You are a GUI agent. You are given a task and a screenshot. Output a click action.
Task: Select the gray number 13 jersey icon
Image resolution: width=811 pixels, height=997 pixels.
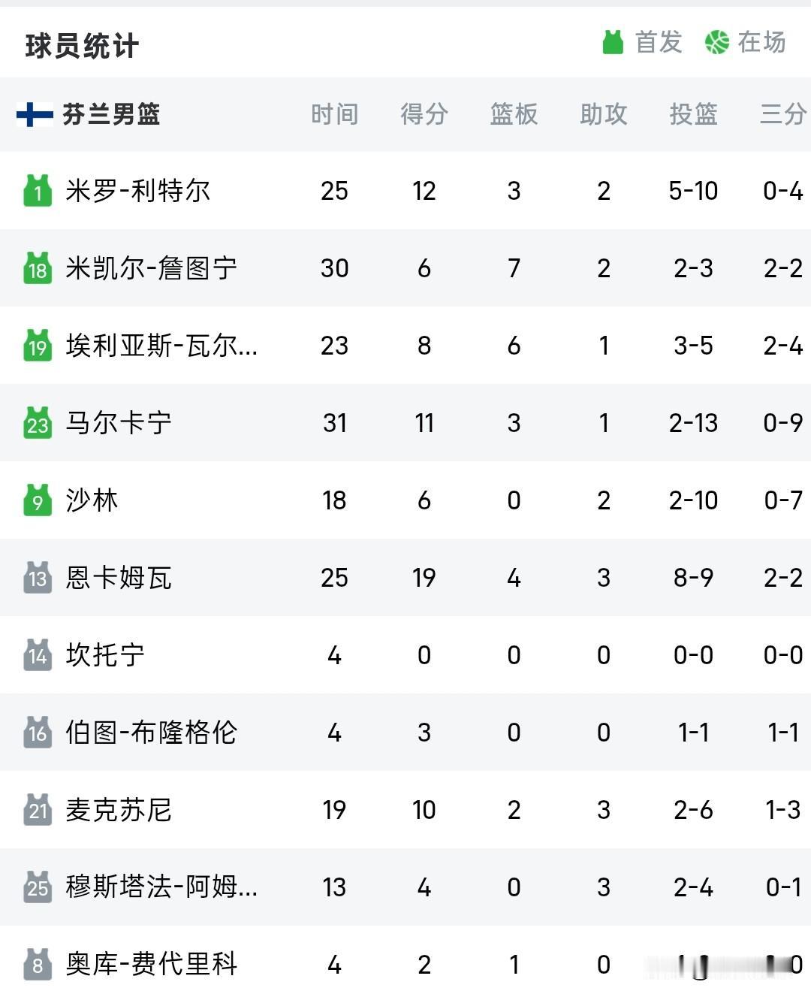pos(38,578)
